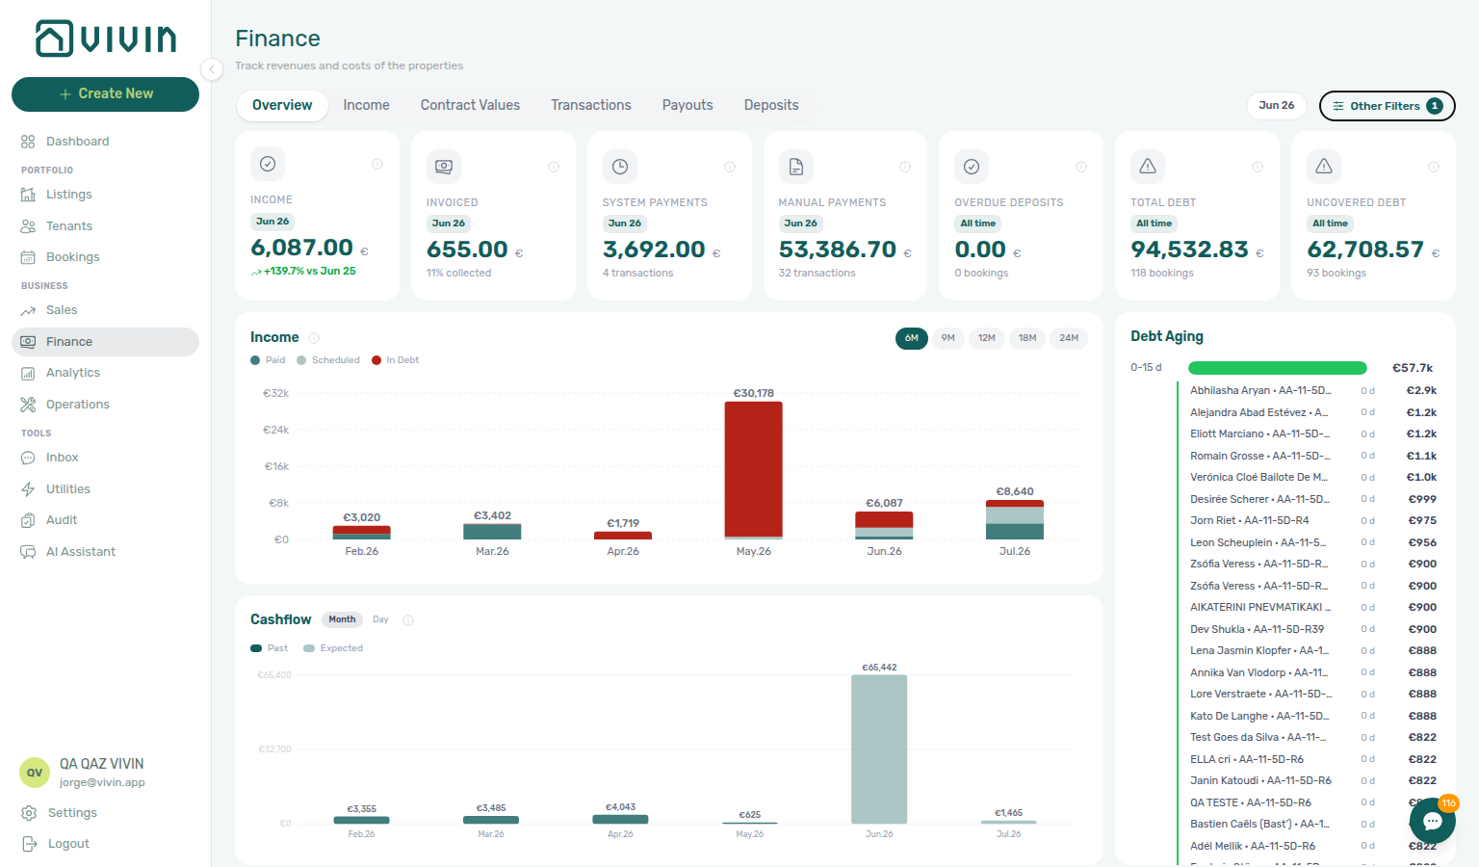Expand the 0-15 d debt aging bar

[1277, 368]
